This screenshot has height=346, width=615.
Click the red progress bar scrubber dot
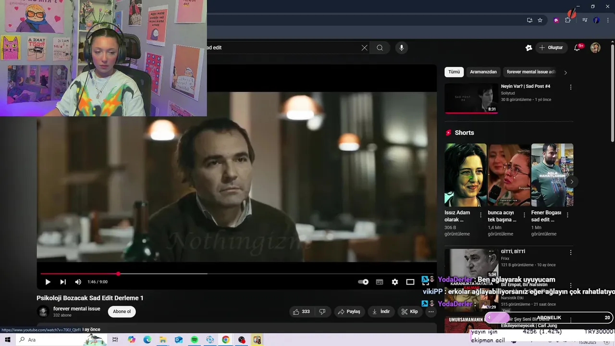[118, 274]
